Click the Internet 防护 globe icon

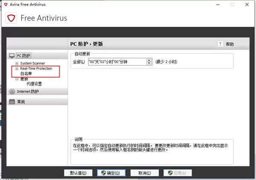(x=12, y=91)
